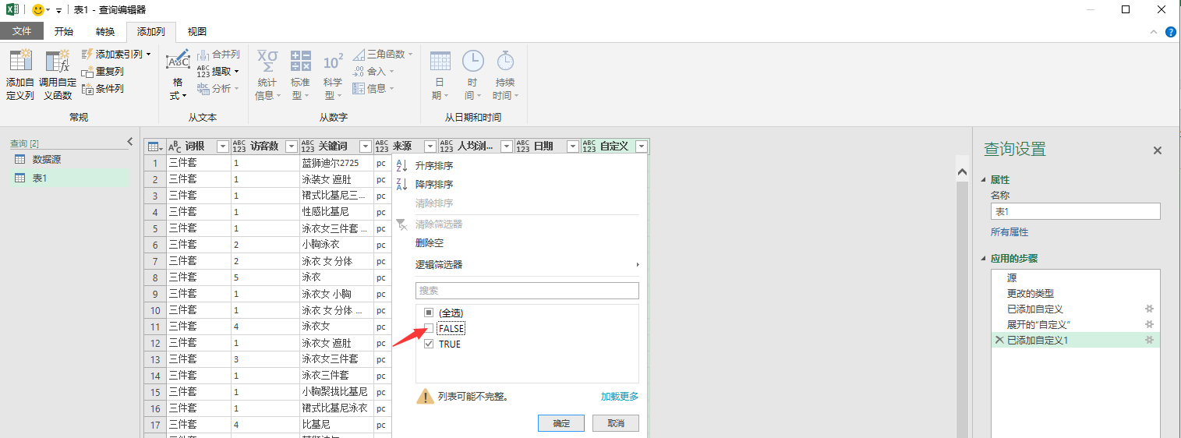This screenshot has height=438, width=1181.
Task: Choose Sort Ascending (升序排序)
Action: point(433,166)
